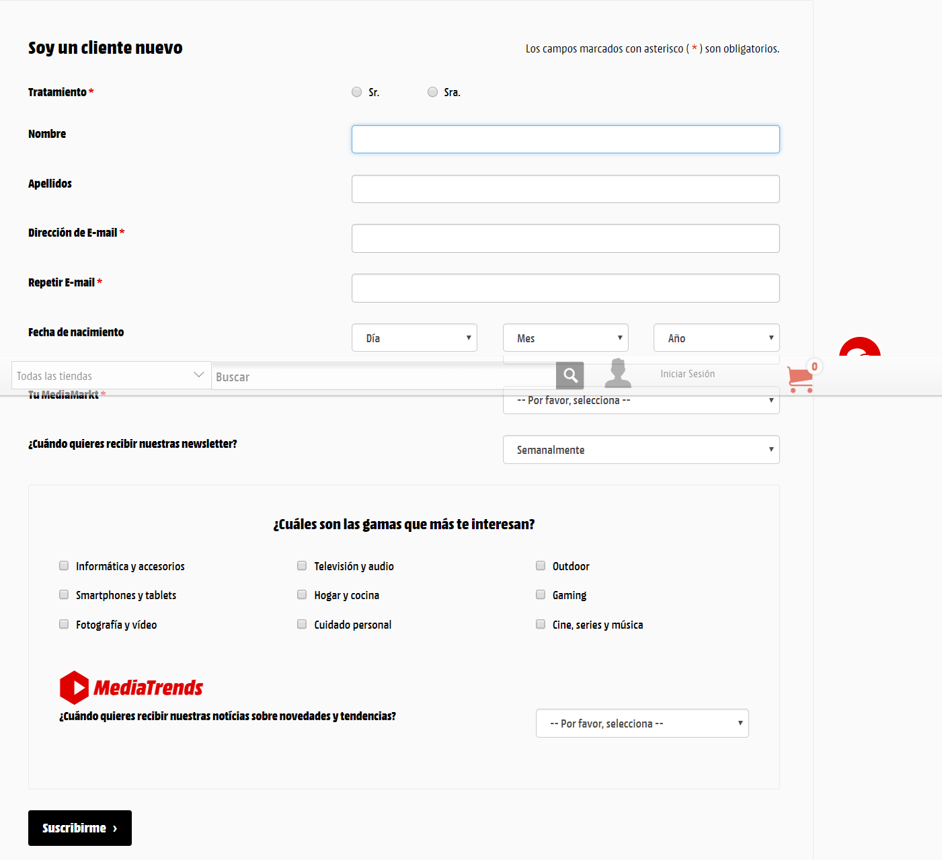Check Cuidado personal
The width and height of the screenshot is (942, 860).
[302, 624]
